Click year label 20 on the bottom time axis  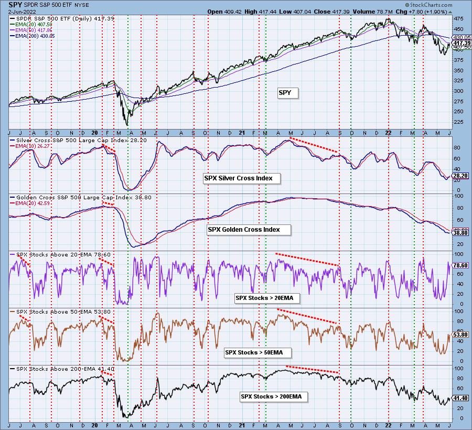pos(95,425)
